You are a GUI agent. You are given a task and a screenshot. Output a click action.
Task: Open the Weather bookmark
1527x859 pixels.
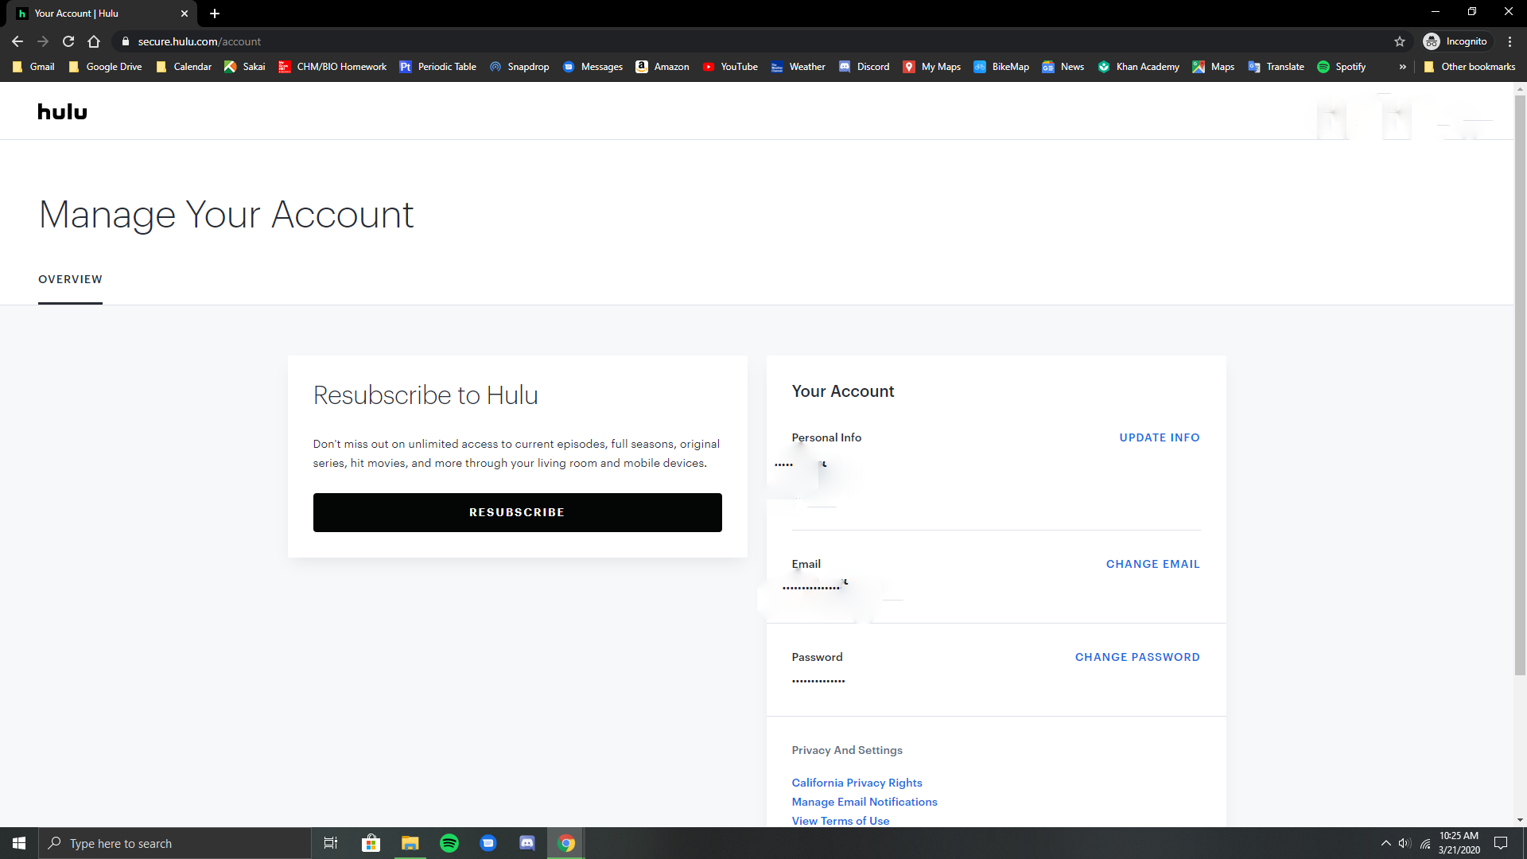pos(798,67)
